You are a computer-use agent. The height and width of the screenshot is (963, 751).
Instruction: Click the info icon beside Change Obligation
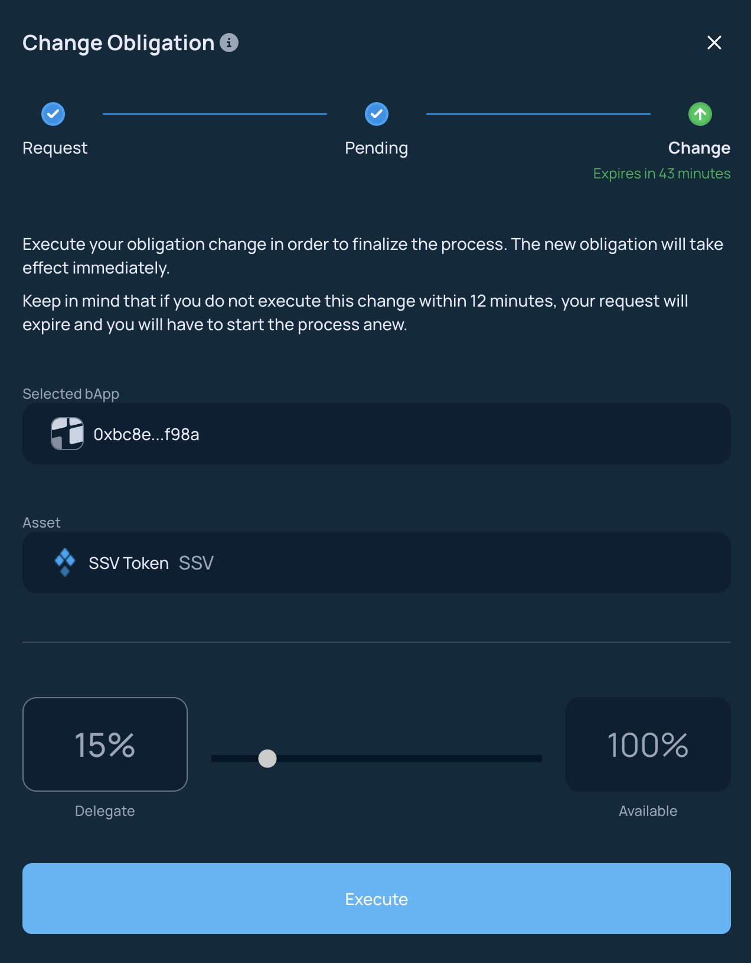[x=229, y=43]
